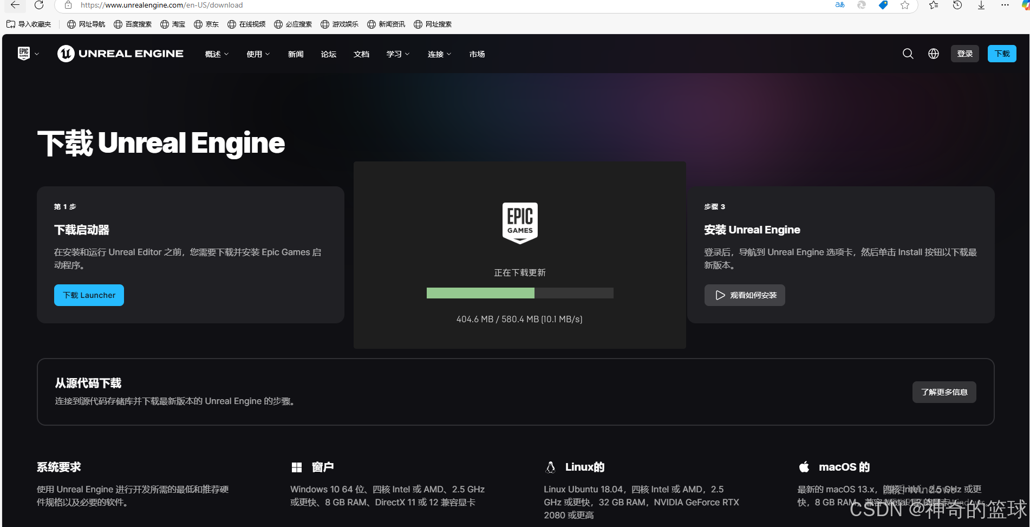Reload the page with refresh icon
This screenshot has height=527, width=1030.
39,5
